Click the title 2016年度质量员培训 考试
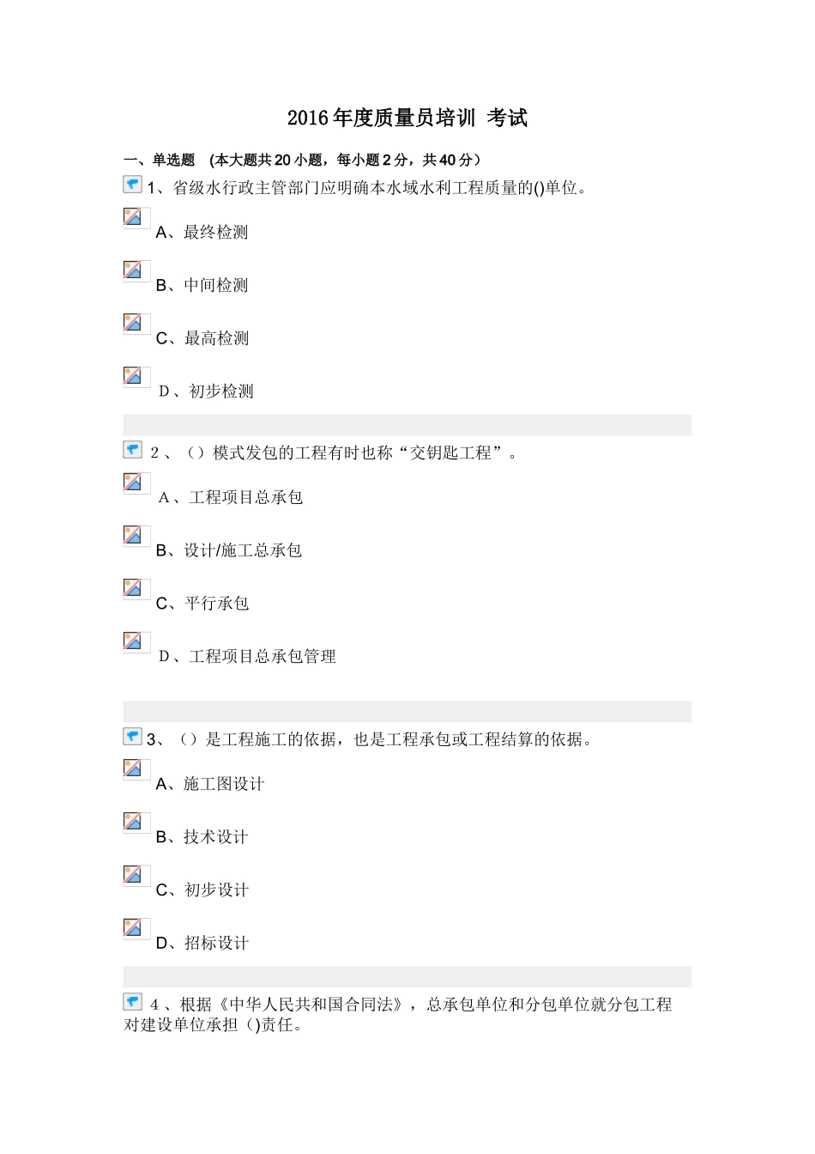Image resolution: width=815 pixels, height=1154 pixels. tap(407, 118)
